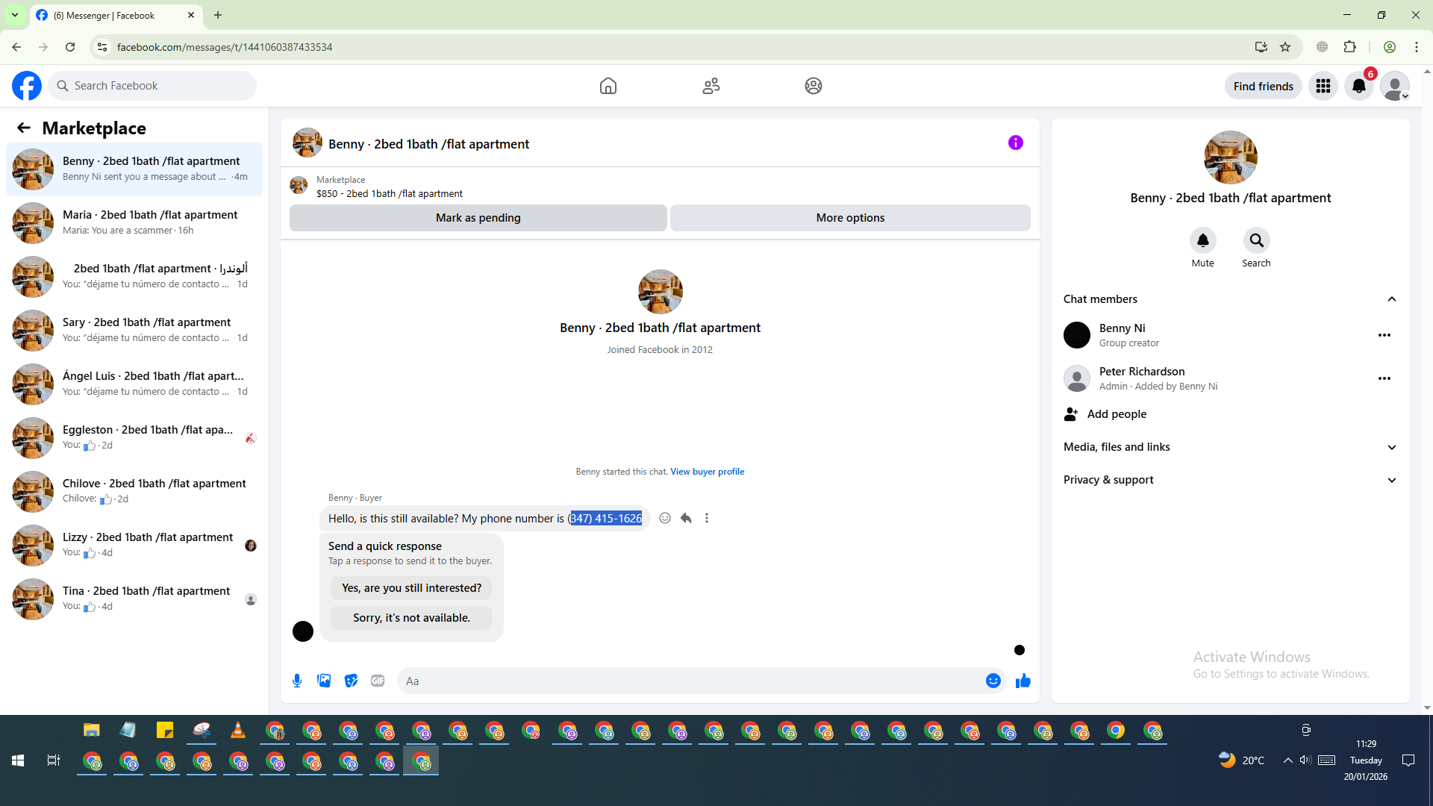
Task: Send a voice clip with microphone
Action: point(297,681)
